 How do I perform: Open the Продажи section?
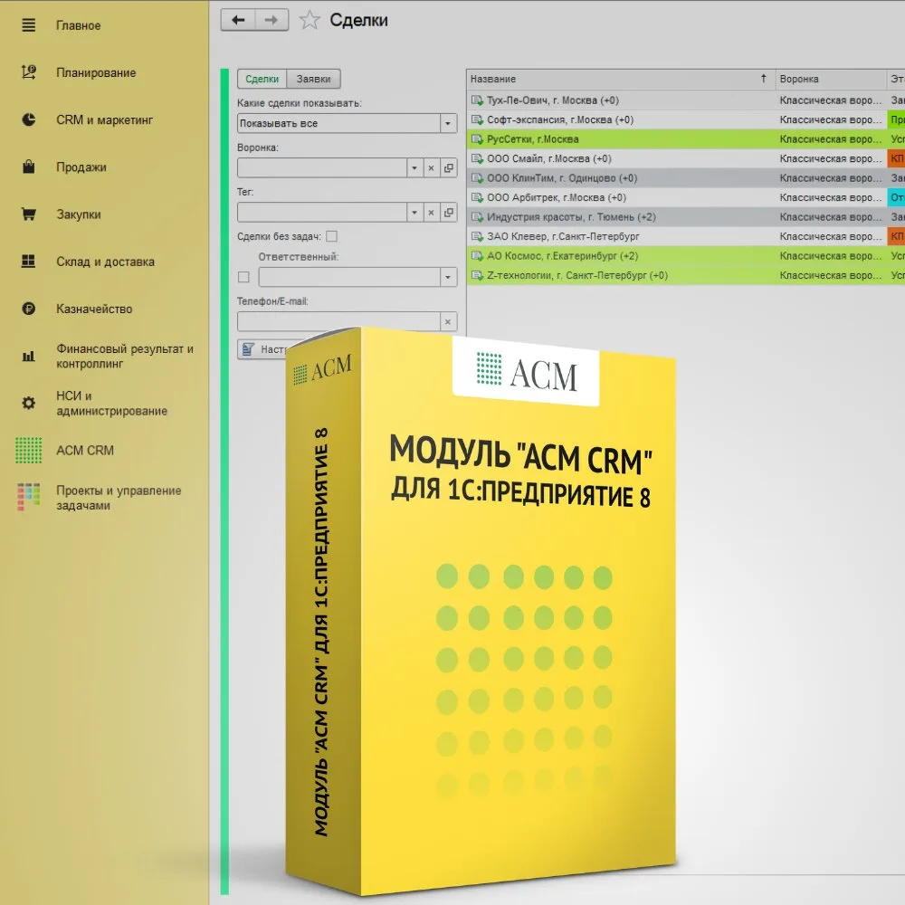[81, 167]
